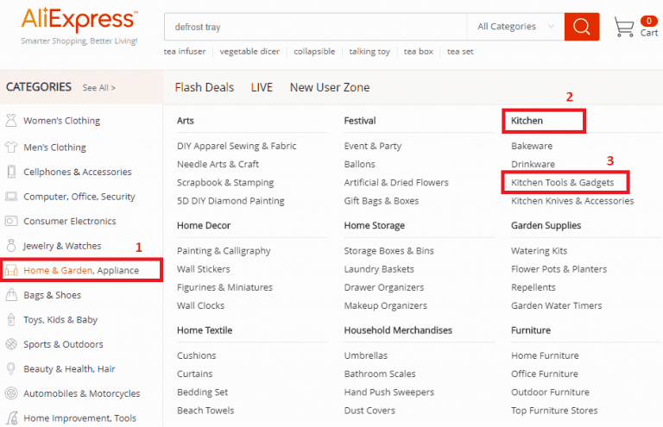
Task: Click the Consumer Electronics camera icon
Action: point(11,221)
